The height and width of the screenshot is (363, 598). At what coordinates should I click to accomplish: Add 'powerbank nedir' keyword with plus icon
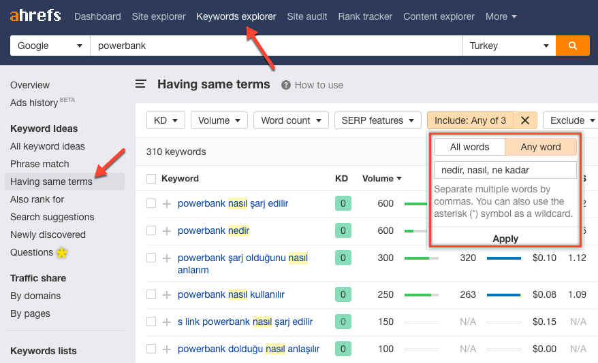pos(167,231)
